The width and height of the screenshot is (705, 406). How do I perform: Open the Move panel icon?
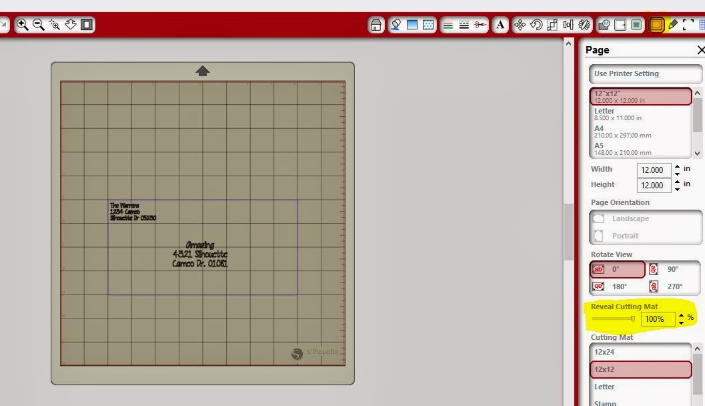(x=520, y=25)
